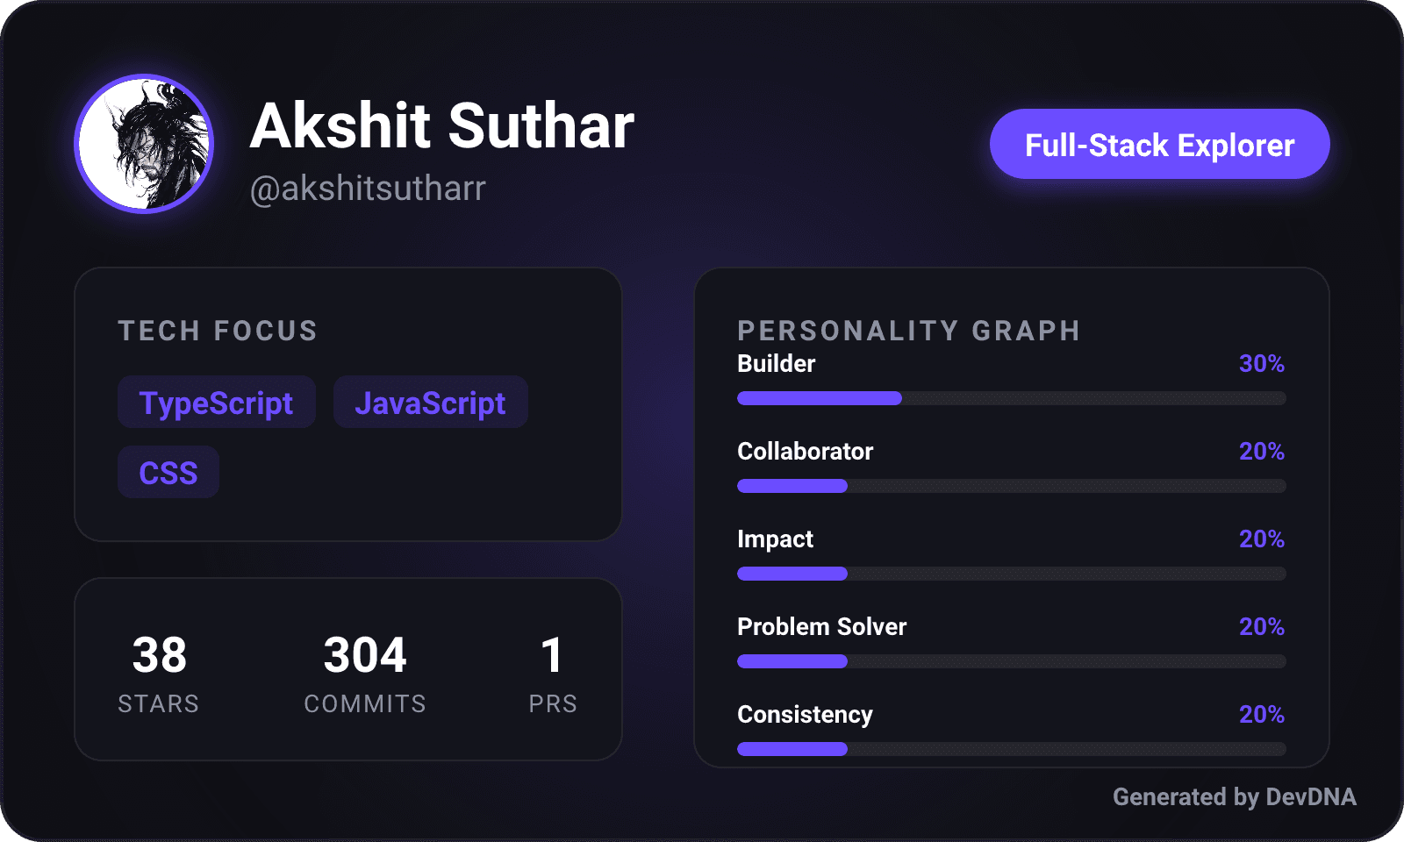Click the Builder 30% value
This screenshot has height=842, width=1404.
1261,363
